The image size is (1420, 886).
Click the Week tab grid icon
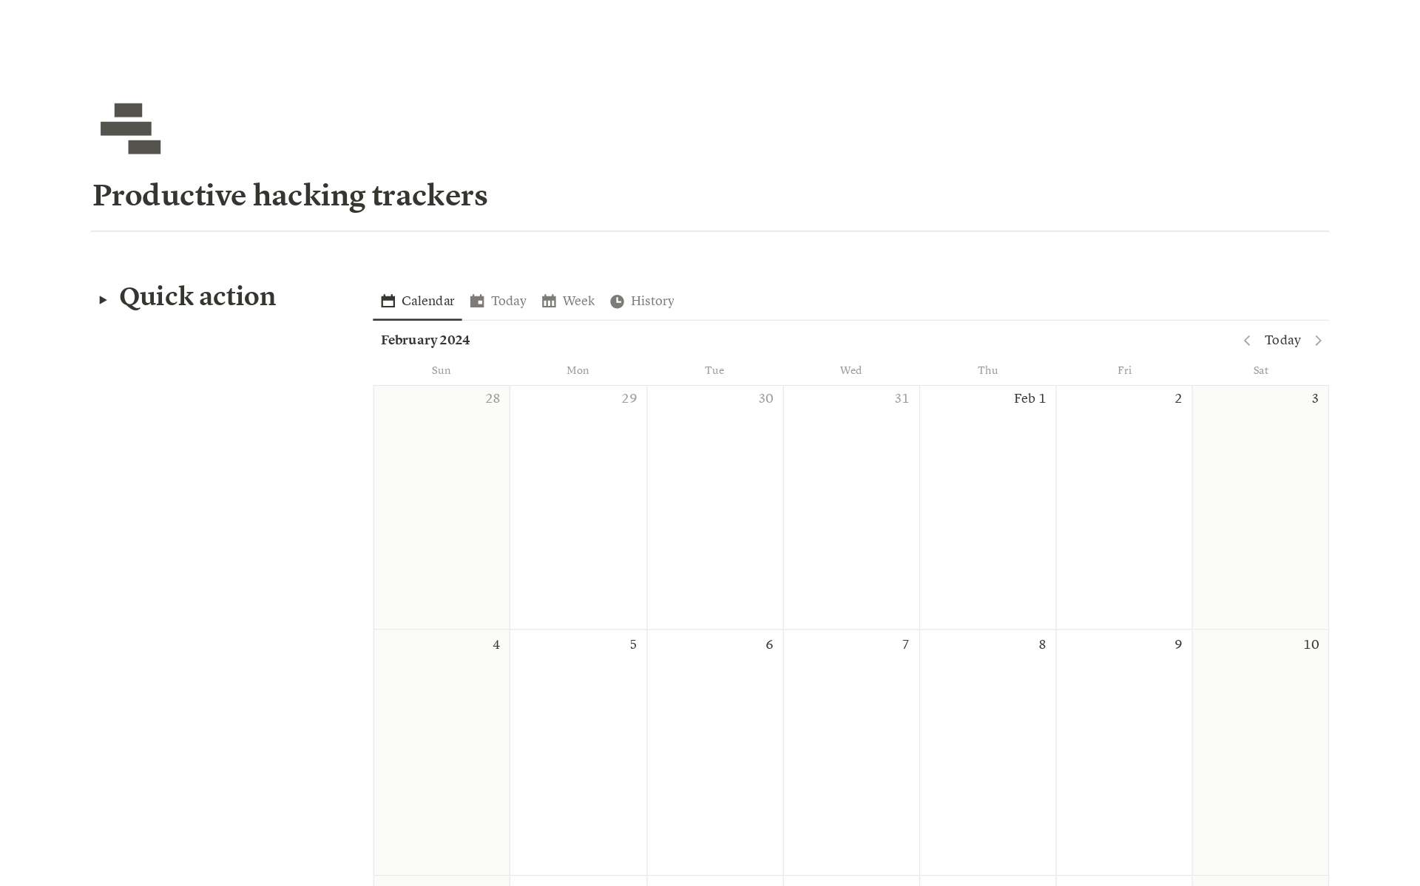[x=549, y=301]
